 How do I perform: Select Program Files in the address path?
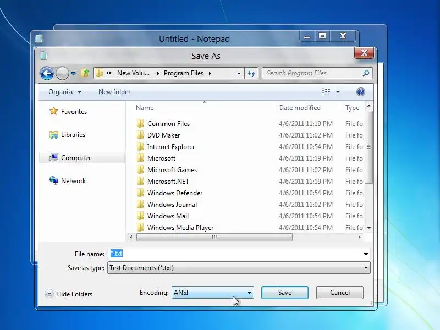(x=184, y=73)
